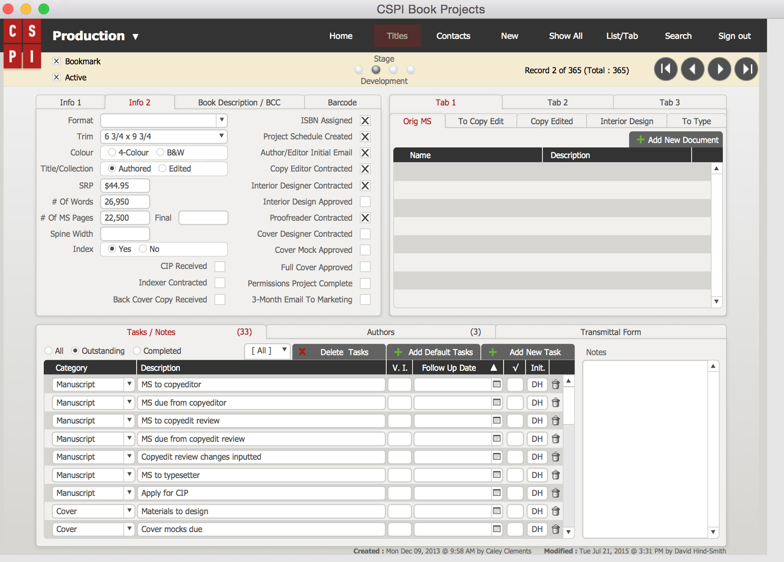Switch to the Barcode tab
Viewport: 784px width, 562px height.
[342, 102]
